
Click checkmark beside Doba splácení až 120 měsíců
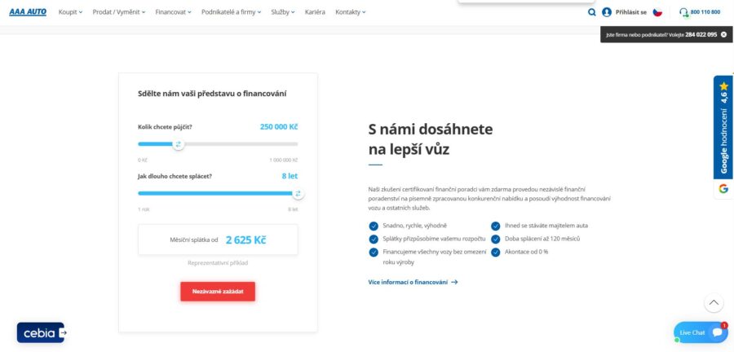click(x=495, y=239)
